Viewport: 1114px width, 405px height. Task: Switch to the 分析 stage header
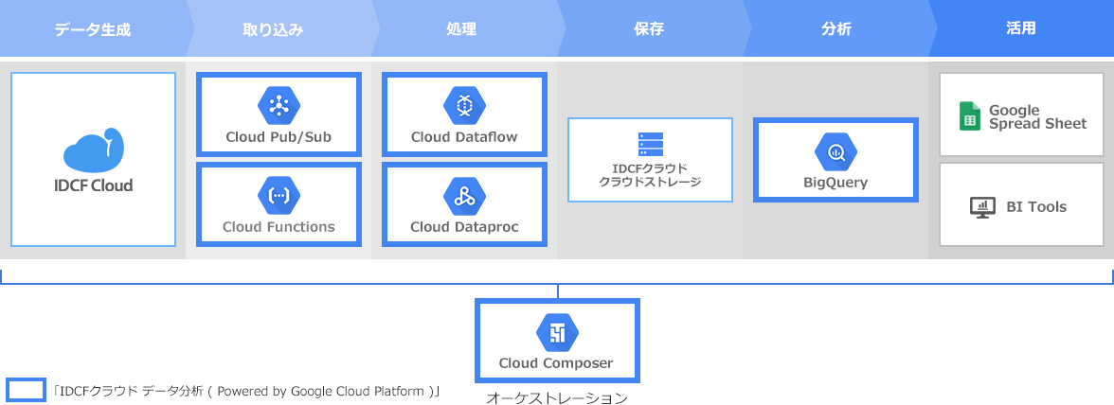835,29
